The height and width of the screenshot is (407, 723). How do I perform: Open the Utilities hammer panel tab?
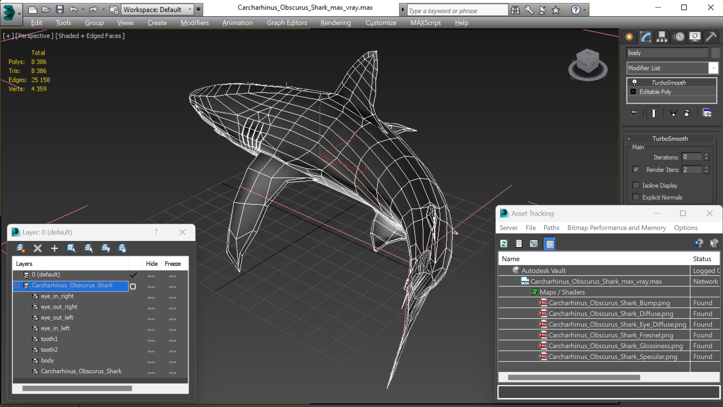click(x=711, y=37)
